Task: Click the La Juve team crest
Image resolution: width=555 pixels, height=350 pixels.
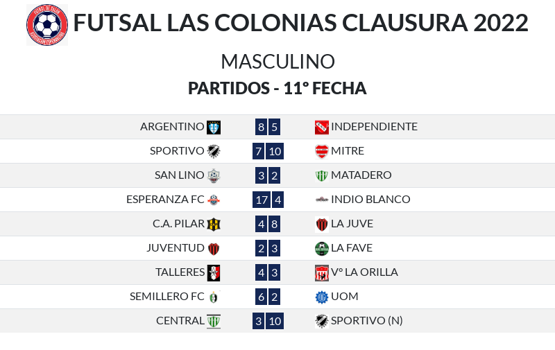Action: point(321,224)
